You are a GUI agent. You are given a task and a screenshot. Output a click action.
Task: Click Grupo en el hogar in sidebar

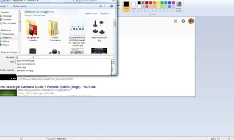click(x=9, y=52)
